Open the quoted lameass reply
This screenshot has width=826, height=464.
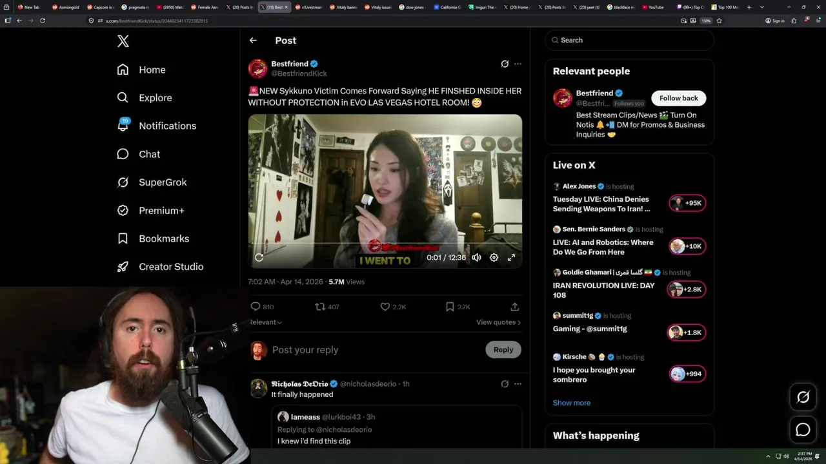pos(396,426)
